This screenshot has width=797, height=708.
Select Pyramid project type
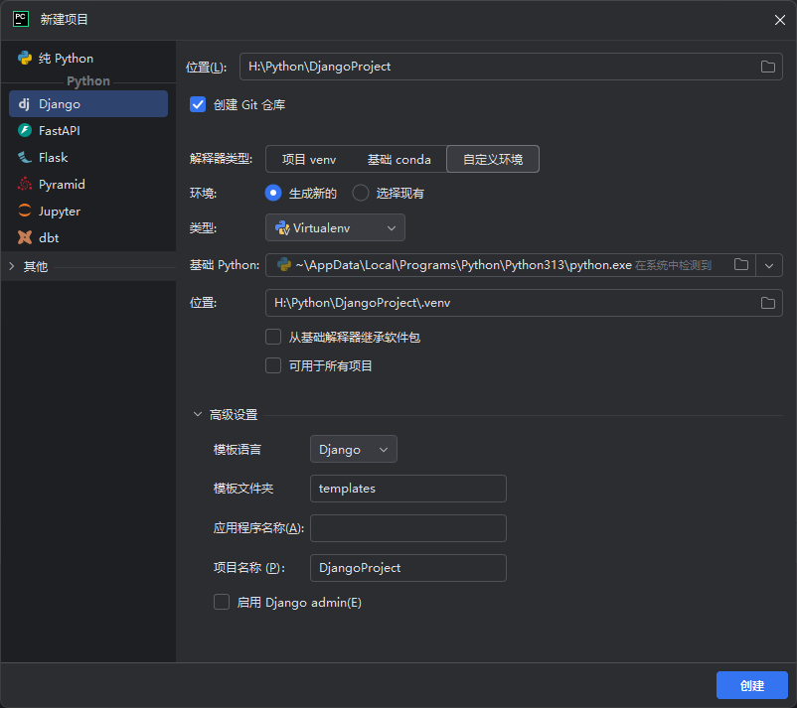click(x=88, y=184)
